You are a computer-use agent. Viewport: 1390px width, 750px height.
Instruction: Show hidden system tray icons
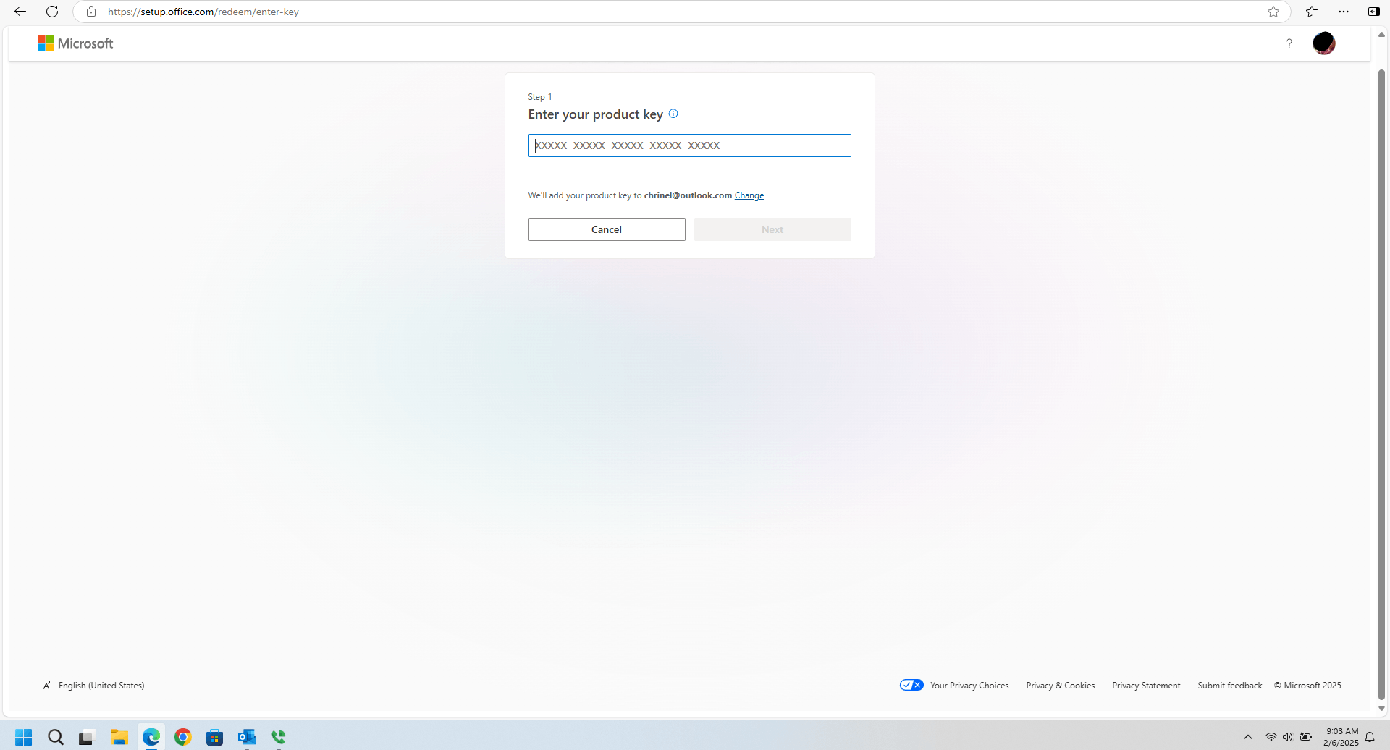point(1248,737)
